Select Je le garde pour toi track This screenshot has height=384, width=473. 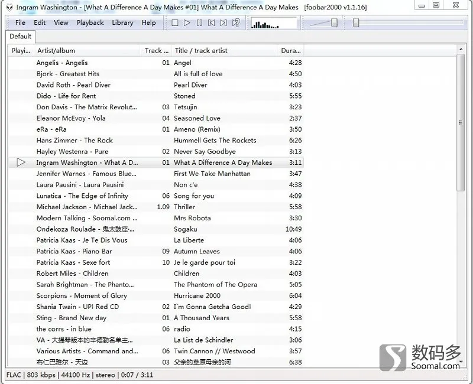pos(156,262)
